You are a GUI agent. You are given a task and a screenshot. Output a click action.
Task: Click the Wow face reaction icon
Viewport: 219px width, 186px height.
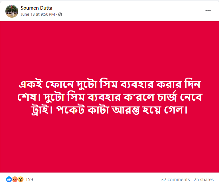20,179
